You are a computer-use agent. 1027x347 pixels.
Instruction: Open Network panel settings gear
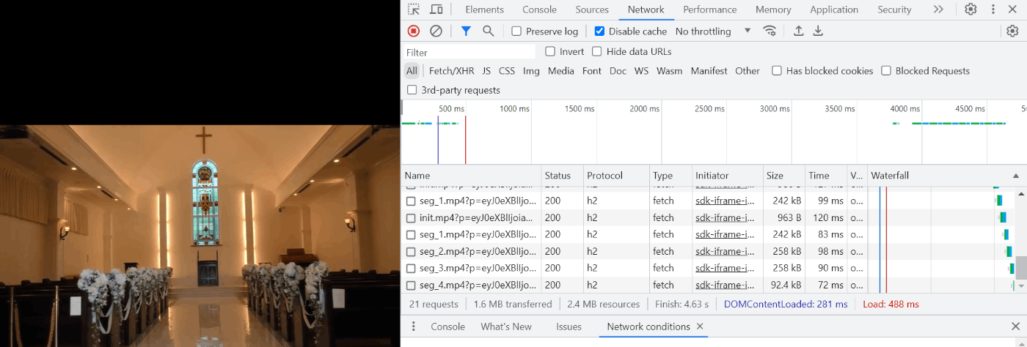1012,31
